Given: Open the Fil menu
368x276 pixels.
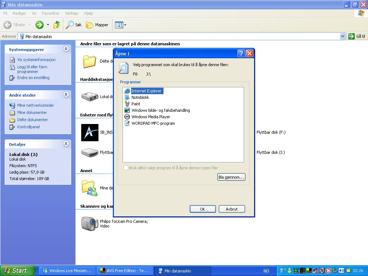Looking at the screenshot, I should pos(5,13).
